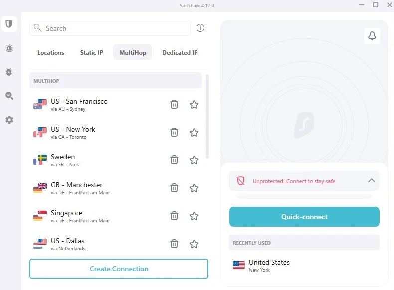
Task: Open the VPN shield sidebar icon
Action: click(9, 24)
